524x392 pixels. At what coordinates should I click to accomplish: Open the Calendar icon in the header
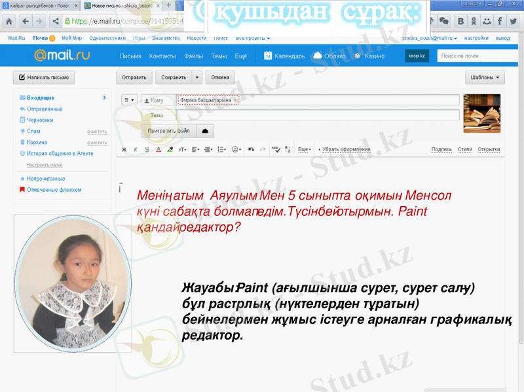(x=268, y=56)
